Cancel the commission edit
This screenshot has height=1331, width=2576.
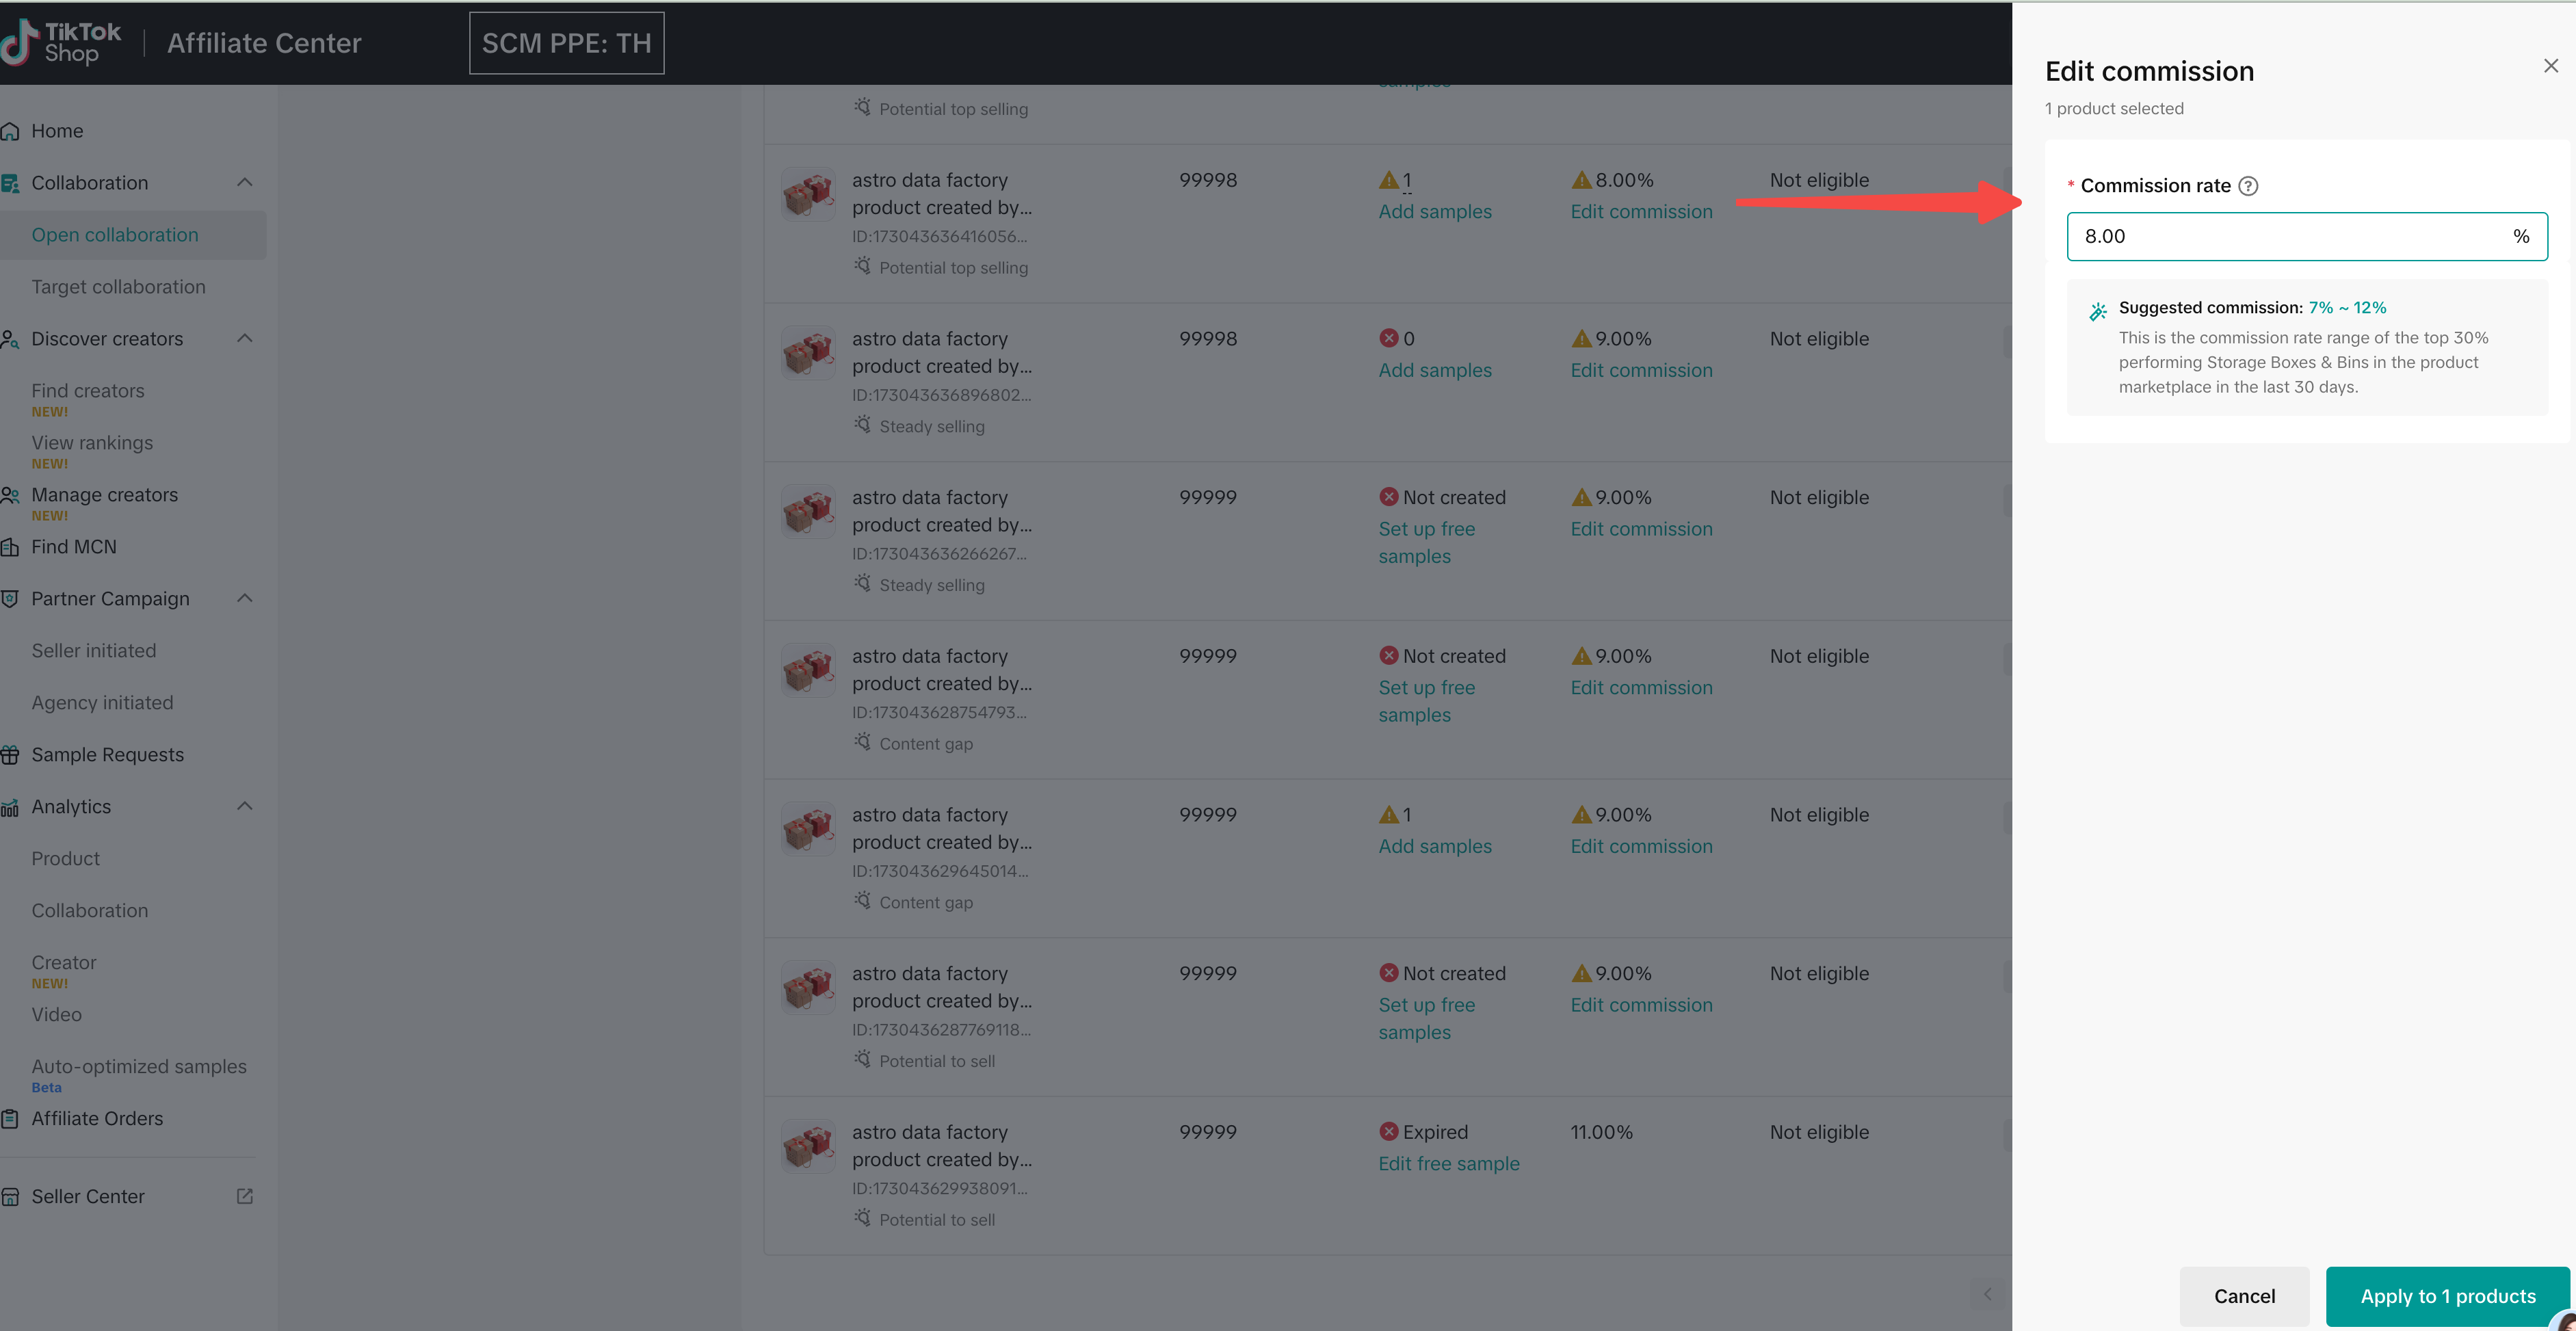pyautogui.click(x=2244, y=1296)
